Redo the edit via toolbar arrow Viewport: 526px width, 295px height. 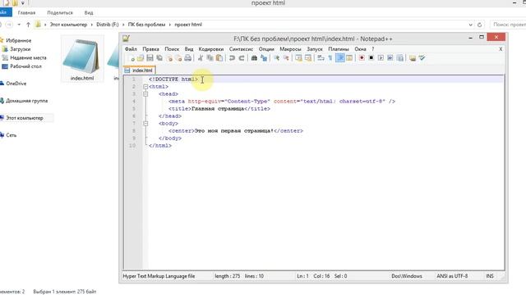(x=241, y=58)
